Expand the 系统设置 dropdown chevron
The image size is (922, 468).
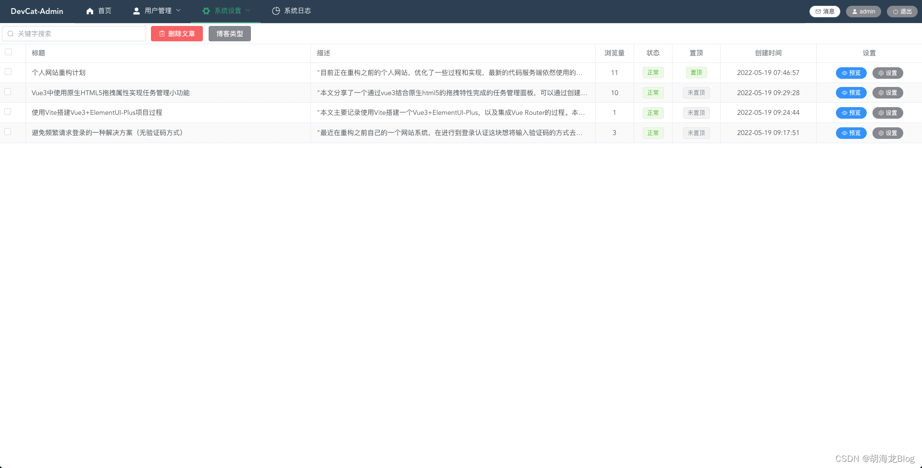[248, 11]
